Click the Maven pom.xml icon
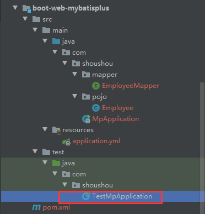The image size is (205, 214). click(36, 207)
